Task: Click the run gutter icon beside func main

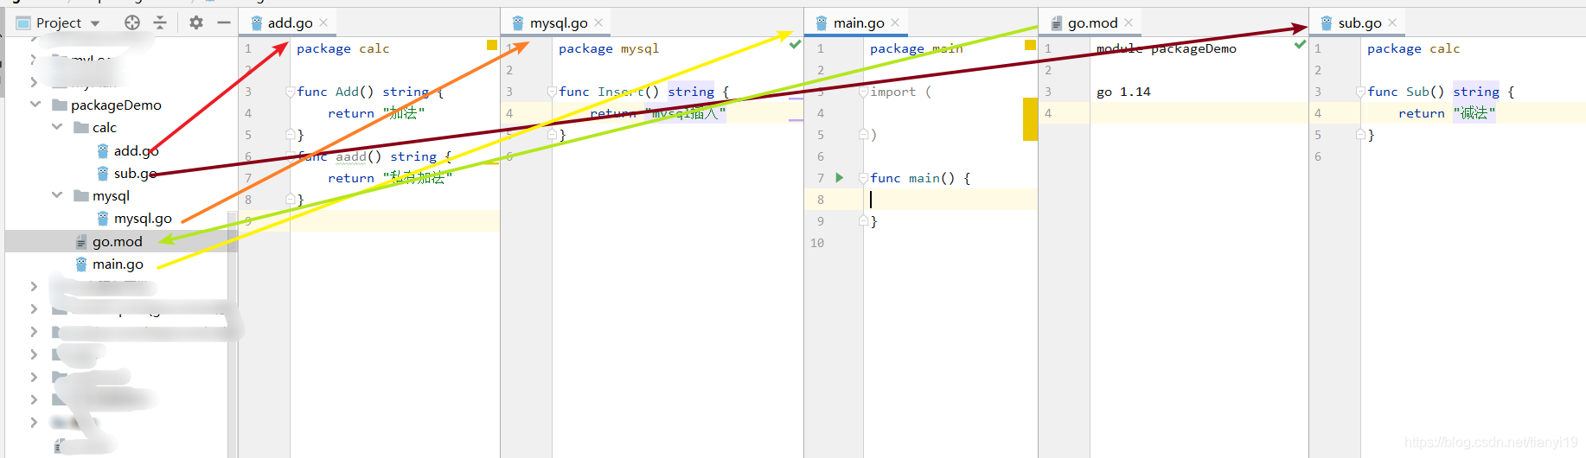Action: coord(839,177)
